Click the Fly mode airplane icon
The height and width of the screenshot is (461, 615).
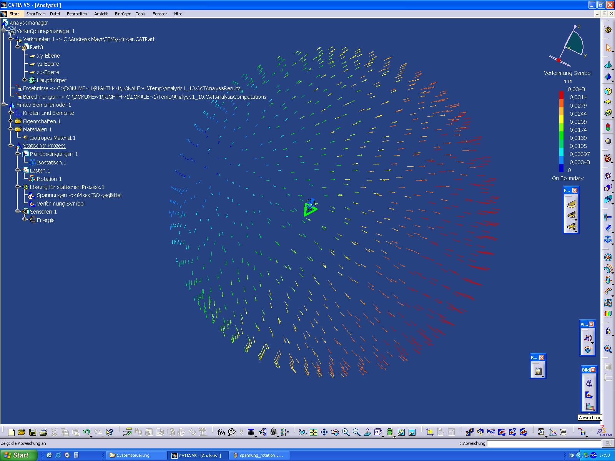coord(303,432)
